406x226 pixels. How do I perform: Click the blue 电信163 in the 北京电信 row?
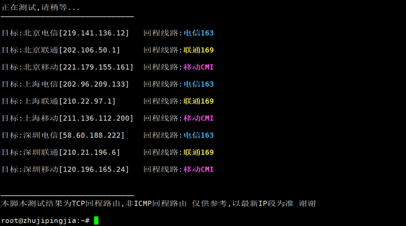point(198,33)
